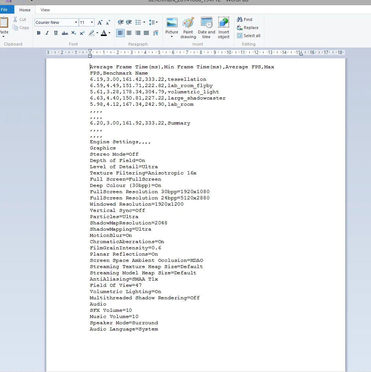371x372 pixels.
Task: Apply superscript formatting
Action: click(82, 33)
